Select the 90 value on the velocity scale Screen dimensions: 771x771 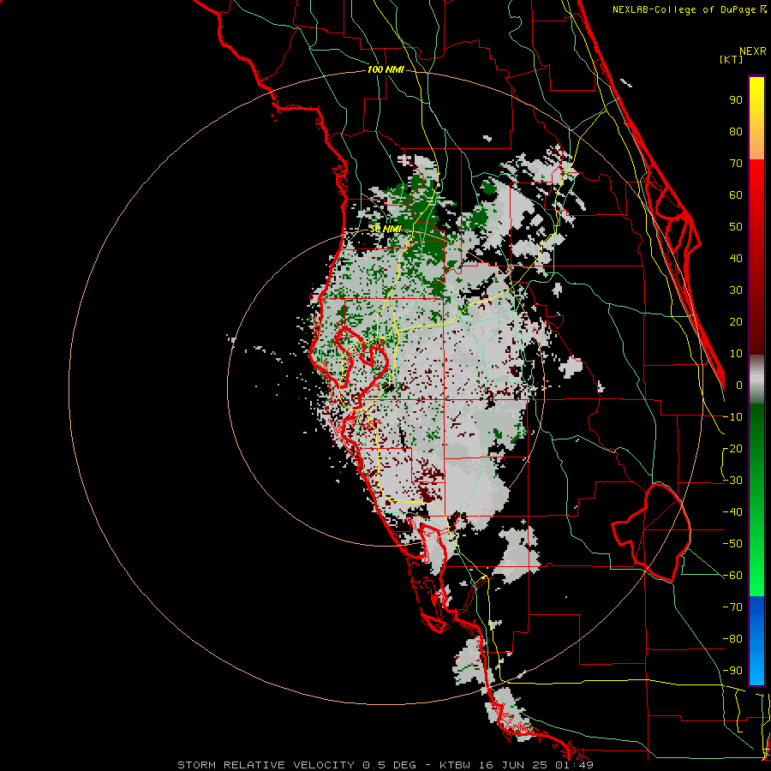click(736, 100)
